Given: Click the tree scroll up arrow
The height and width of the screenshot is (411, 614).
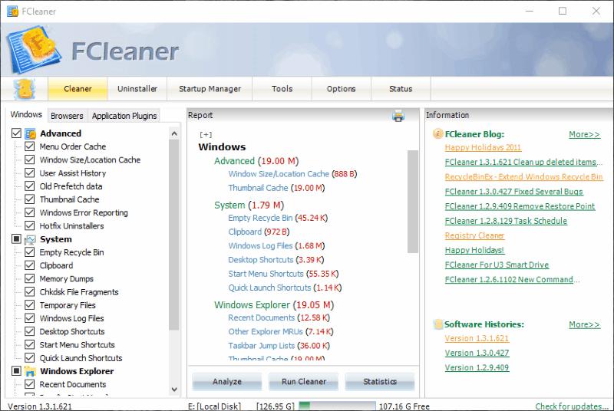Looking at the screenshot, I should [x=174, y=133].
